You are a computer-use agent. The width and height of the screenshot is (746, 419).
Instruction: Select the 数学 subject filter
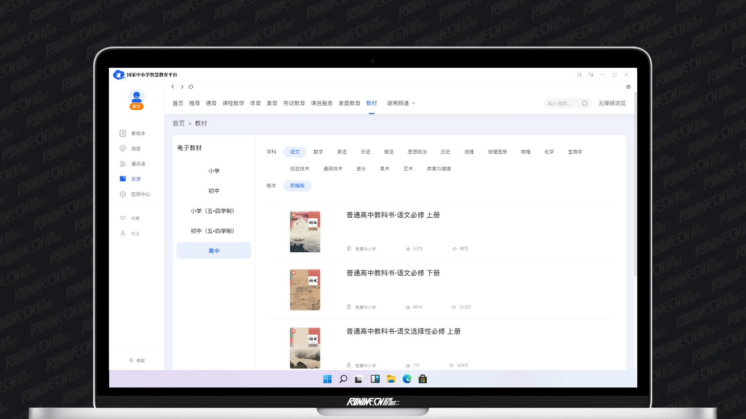click(318, 152)
